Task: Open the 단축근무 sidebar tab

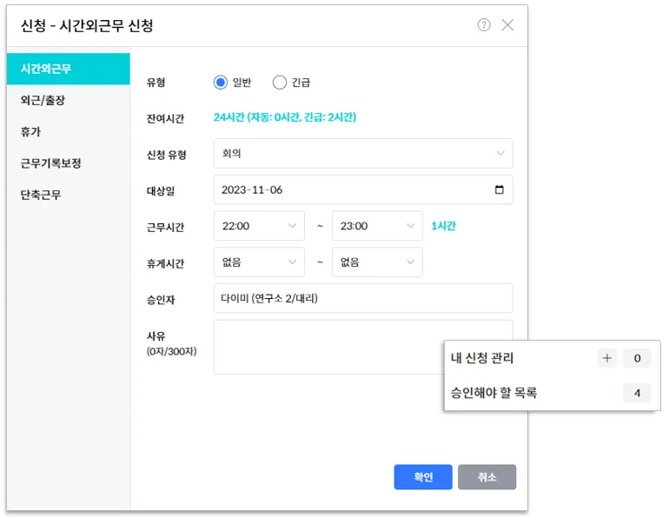Action: click(x=68, y=195)
